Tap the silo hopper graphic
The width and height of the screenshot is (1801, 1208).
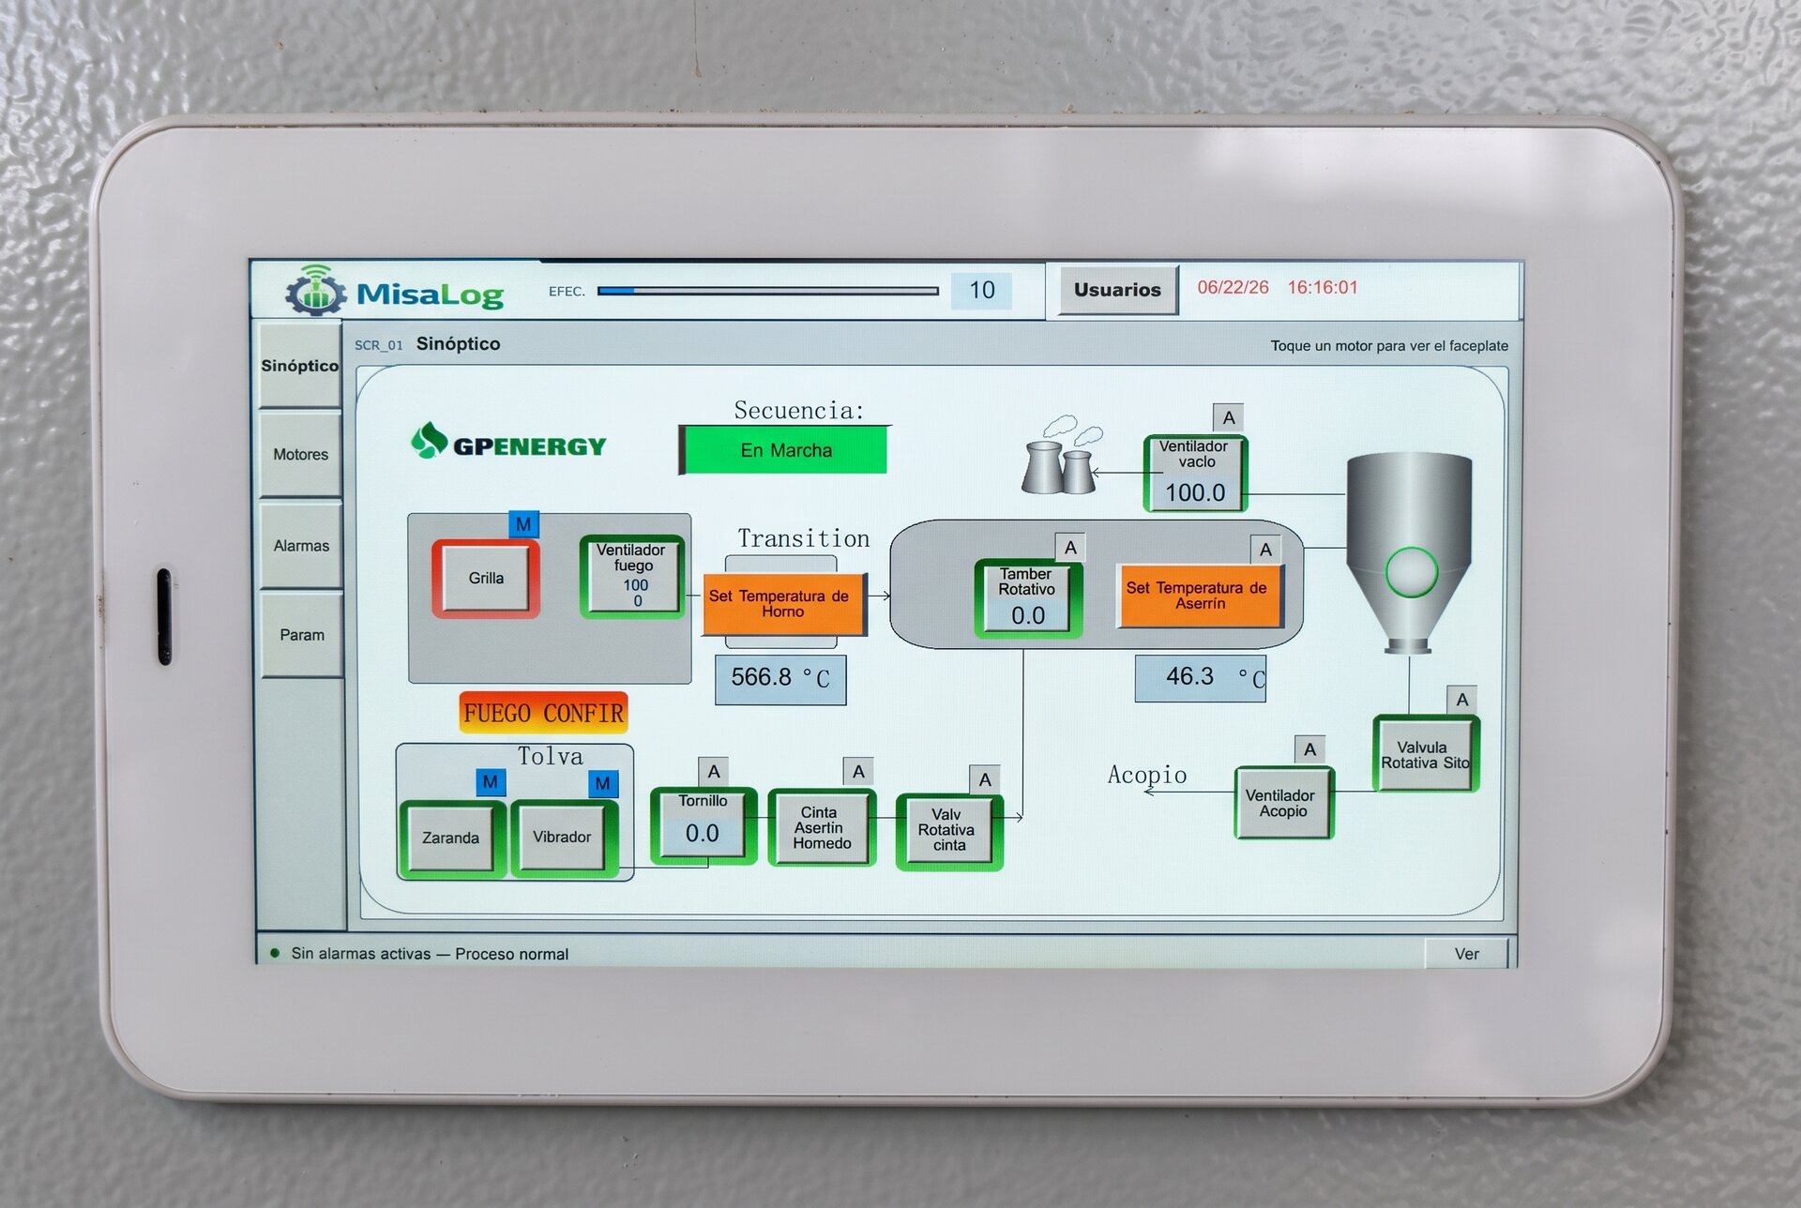click(1409, 551)
